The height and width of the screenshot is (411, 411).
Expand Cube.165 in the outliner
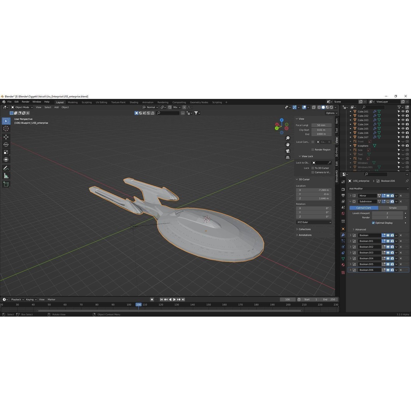click(x=350, y=129)
